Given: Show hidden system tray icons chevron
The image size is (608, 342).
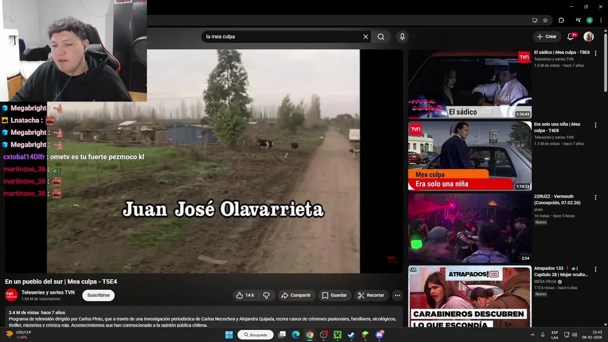Looking at the screenshot, I should 532,335.
